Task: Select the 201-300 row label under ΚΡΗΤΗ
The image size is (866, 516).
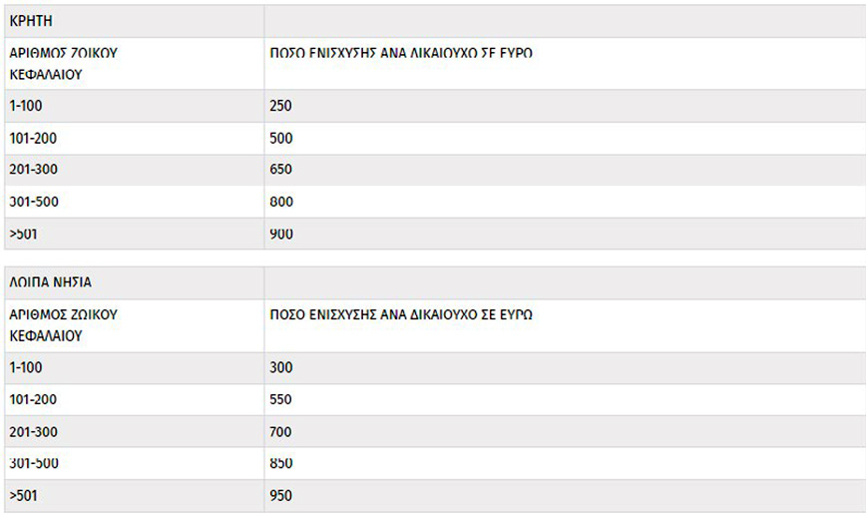Action: pyautogui.click(x=33, y=170)
